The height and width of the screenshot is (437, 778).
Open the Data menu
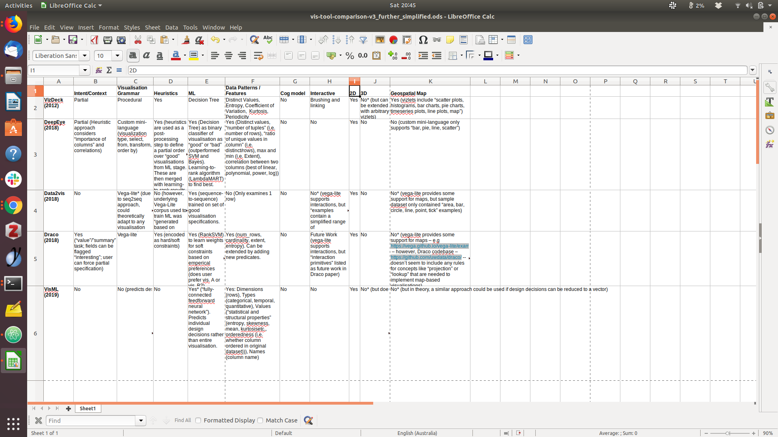[171, 28]
